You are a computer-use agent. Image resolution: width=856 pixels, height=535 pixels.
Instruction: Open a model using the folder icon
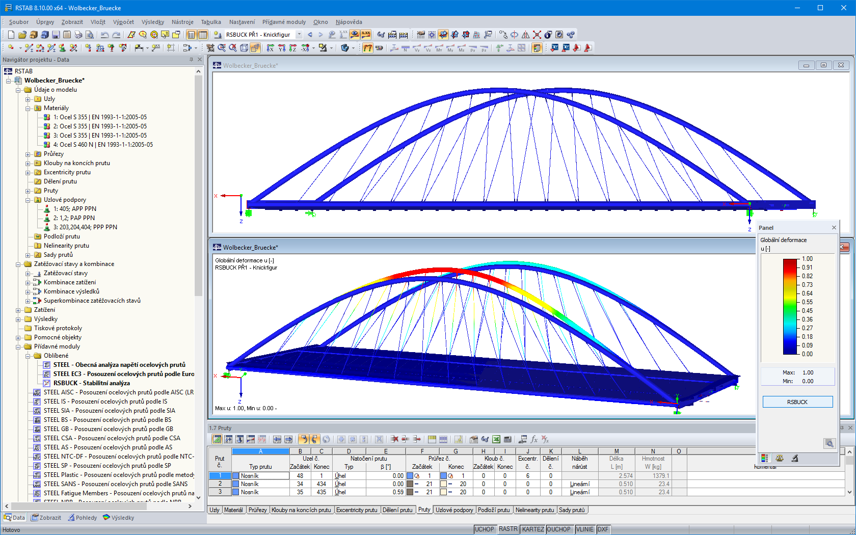(22, 35)
